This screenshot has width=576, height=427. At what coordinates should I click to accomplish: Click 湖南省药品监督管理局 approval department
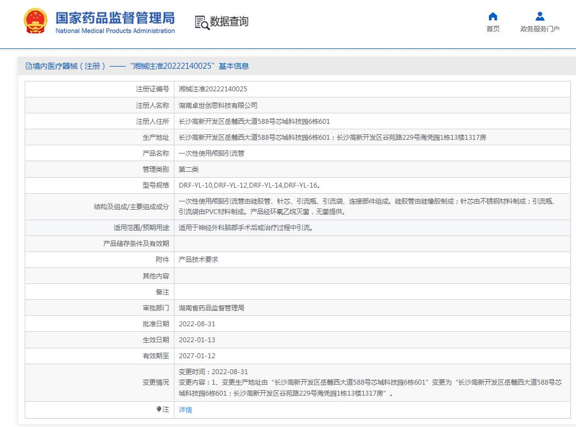coord(211,308)
